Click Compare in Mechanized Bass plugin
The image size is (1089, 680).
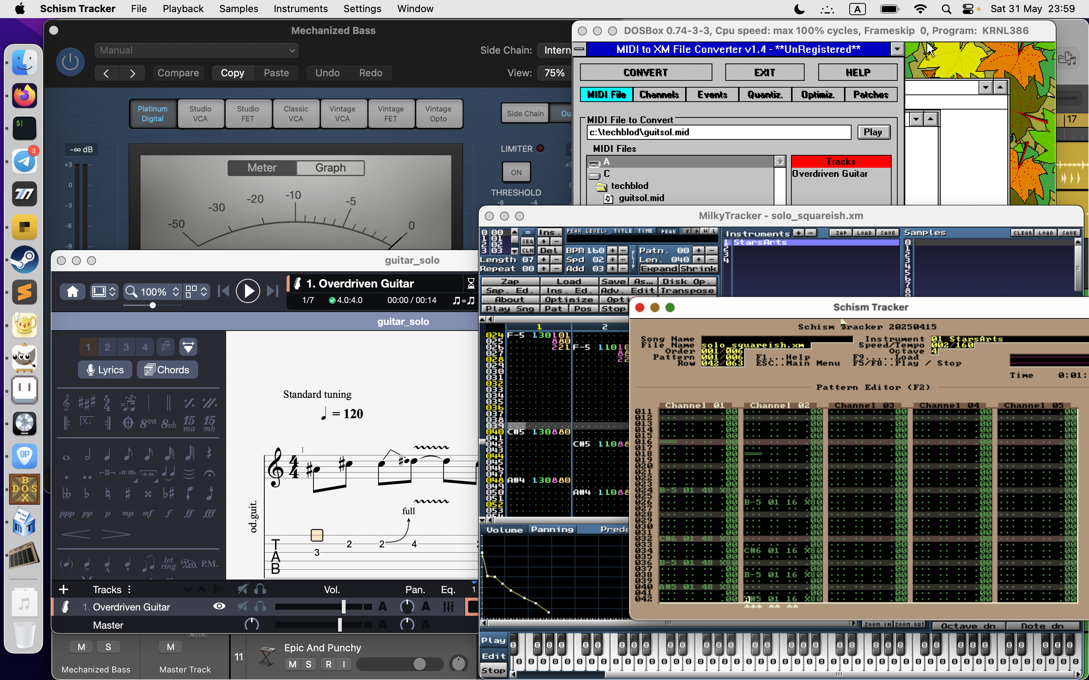coord(178,73)
